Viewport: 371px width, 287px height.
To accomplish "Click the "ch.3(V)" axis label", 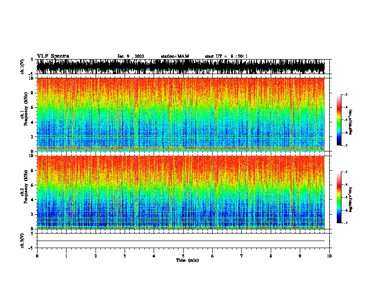I will (22, 241).
